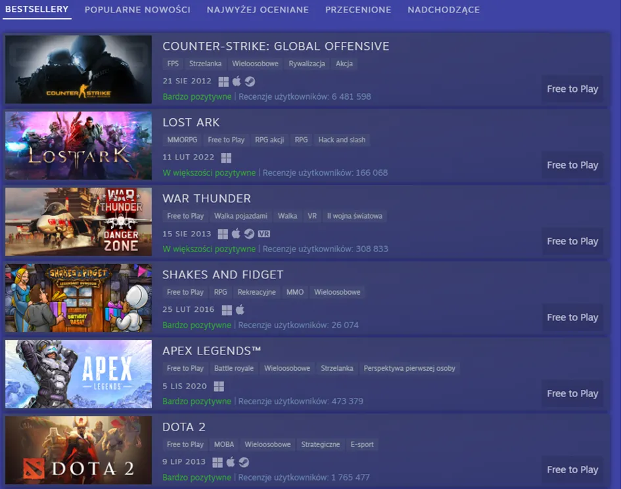The height and width of the screenshot is (489, 621).
Task: Click Free to Play price button for Apex Legends
Action: (x=572, y=394)
